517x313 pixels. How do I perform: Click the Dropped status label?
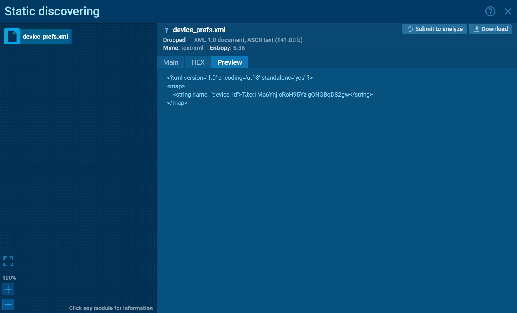point(174,40)
